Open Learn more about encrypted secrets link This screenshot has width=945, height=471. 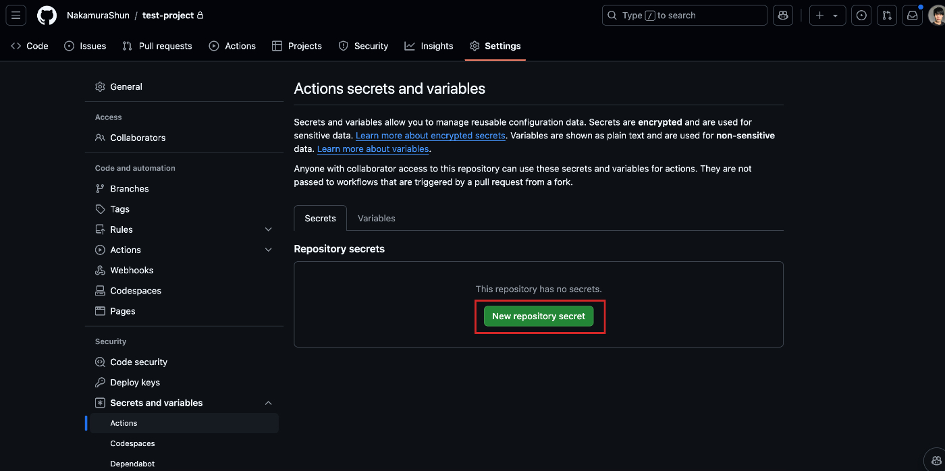point(431,136)
